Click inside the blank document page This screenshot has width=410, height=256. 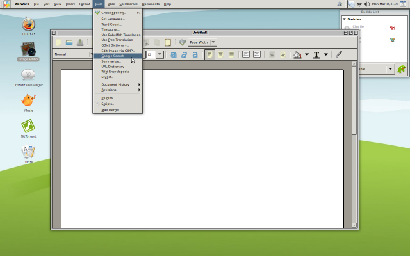point(202,148)
